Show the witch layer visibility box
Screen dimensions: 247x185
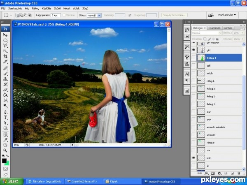click(x=193, y=73)
